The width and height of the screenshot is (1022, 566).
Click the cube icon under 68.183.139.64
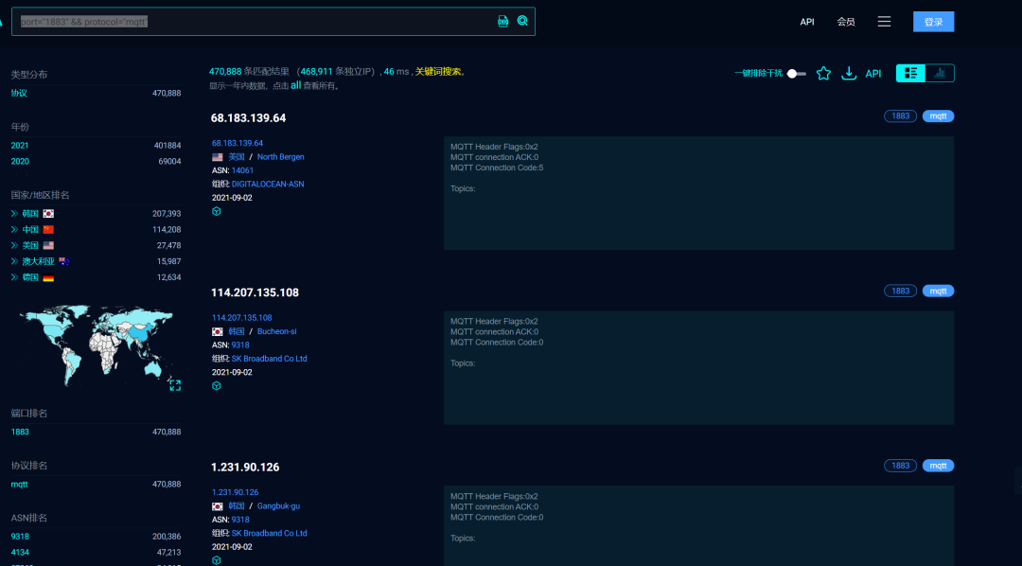(x=217, y=211)
